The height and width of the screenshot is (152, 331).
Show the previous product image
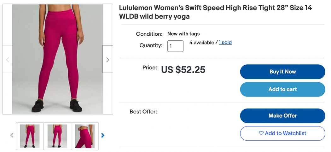(8, 60)
